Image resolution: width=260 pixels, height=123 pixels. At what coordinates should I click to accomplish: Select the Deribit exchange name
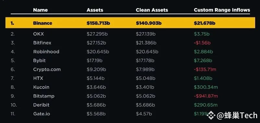click(41, 105)
